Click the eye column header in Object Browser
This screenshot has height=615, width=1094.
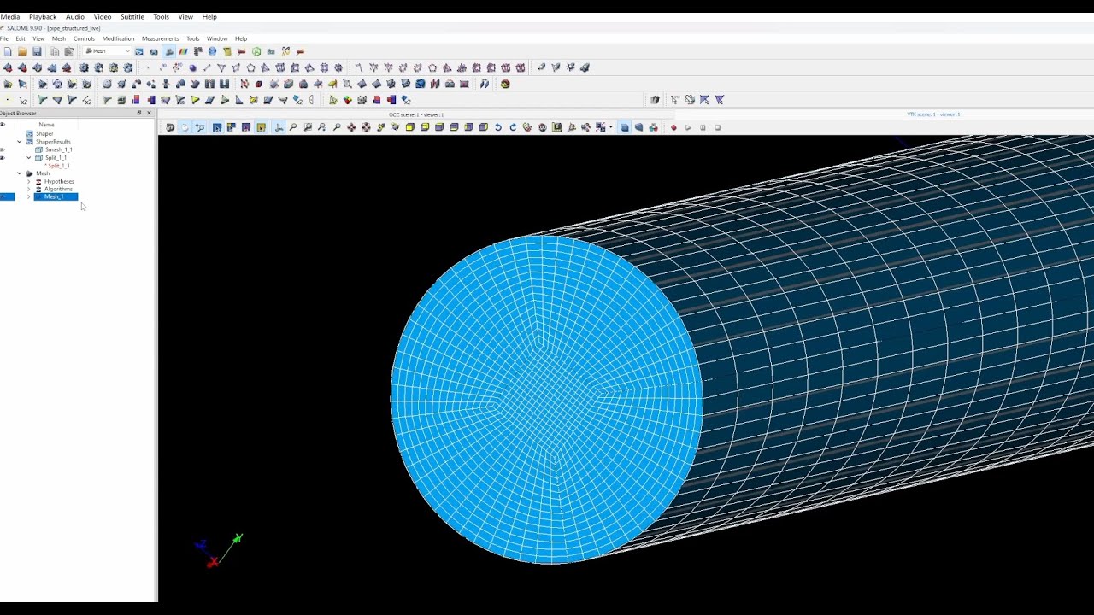click(x=3, y=125)
